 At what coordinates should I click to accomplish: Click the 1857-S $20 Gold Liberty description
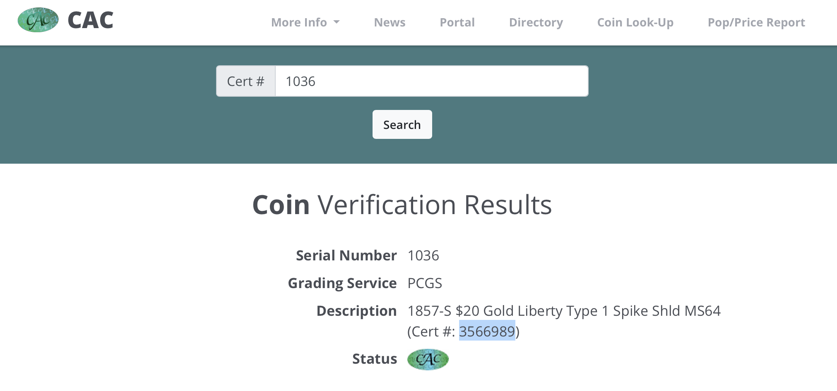564,311
